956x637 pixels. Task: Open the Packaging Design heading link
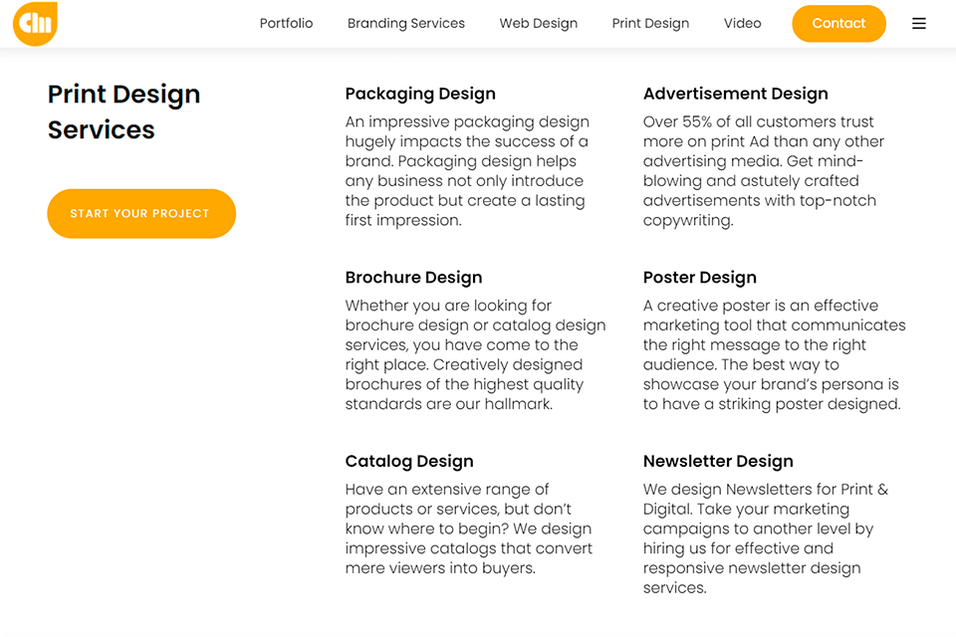tap(420, 94)
